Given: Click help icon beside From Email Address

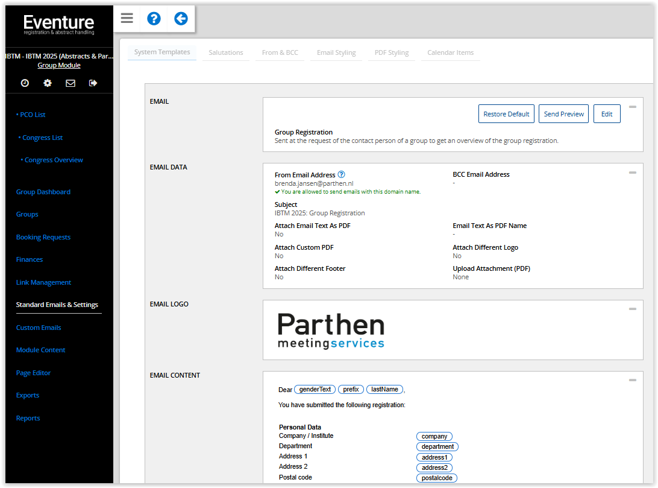Looking at the screenshot, I should (x=342, y=174).
